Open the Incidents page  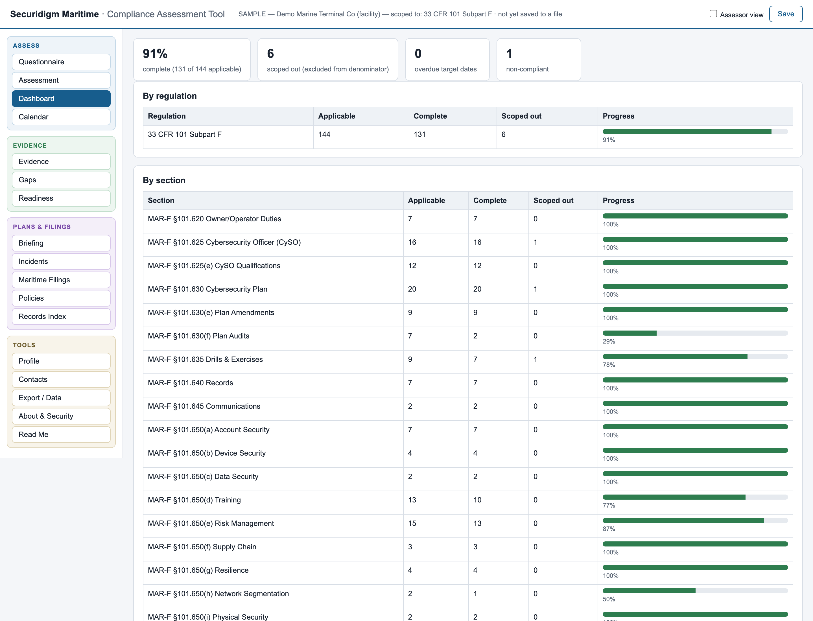tap(61, 261)
